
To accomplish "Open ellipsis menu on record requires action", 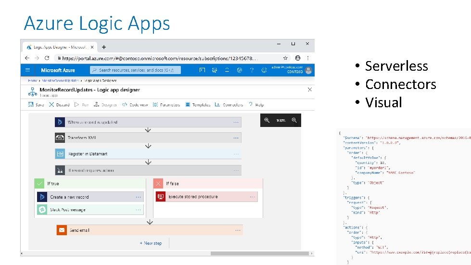I will (x=236, y=170).
